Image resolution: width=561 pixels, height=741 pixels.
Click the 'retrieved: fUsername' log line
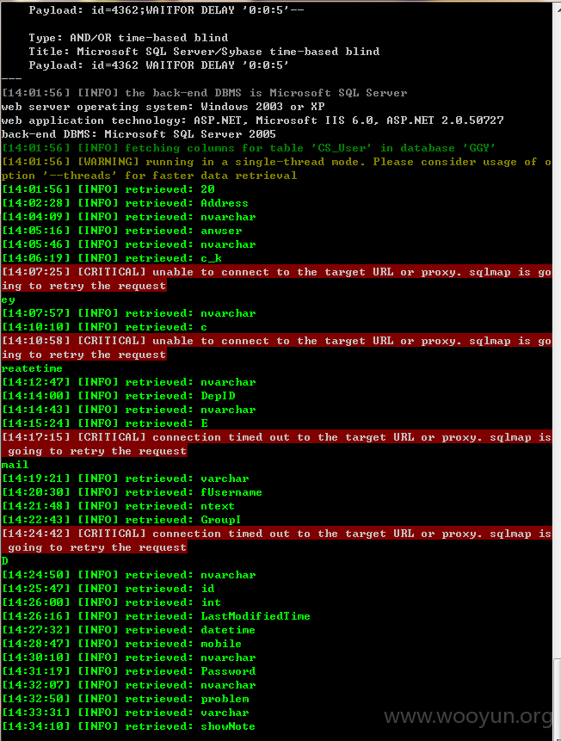pos(132,492)
